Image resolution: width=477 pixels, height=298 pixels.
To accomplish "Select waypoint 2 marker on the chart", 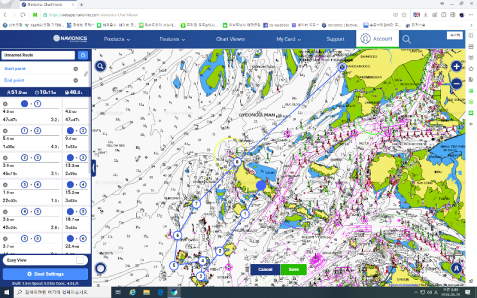I will [x=220, y=251].
